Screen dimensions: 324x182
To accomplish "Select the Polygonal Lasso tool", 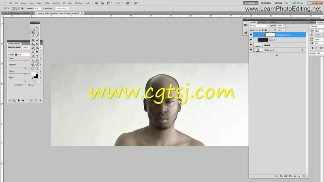I will tap(33, 32).
